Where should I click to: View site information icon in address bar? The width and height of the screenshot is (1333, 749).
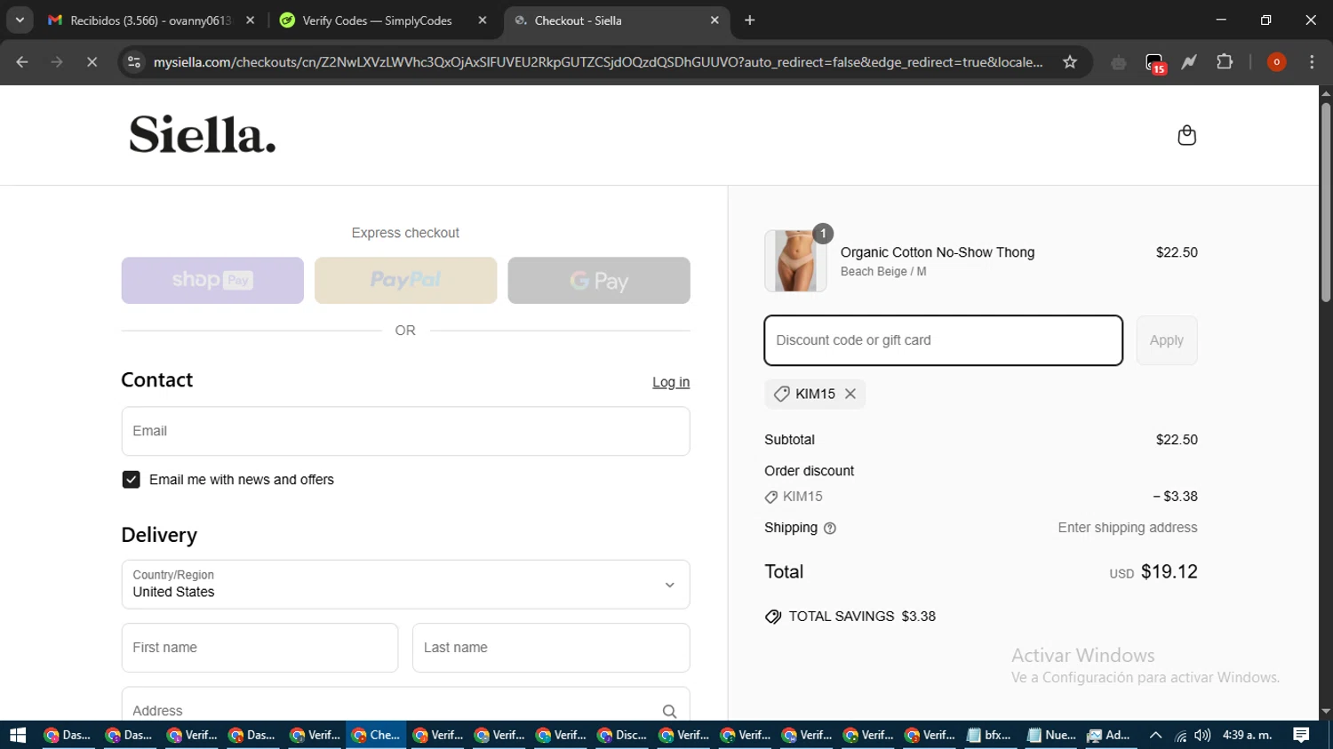134,62
